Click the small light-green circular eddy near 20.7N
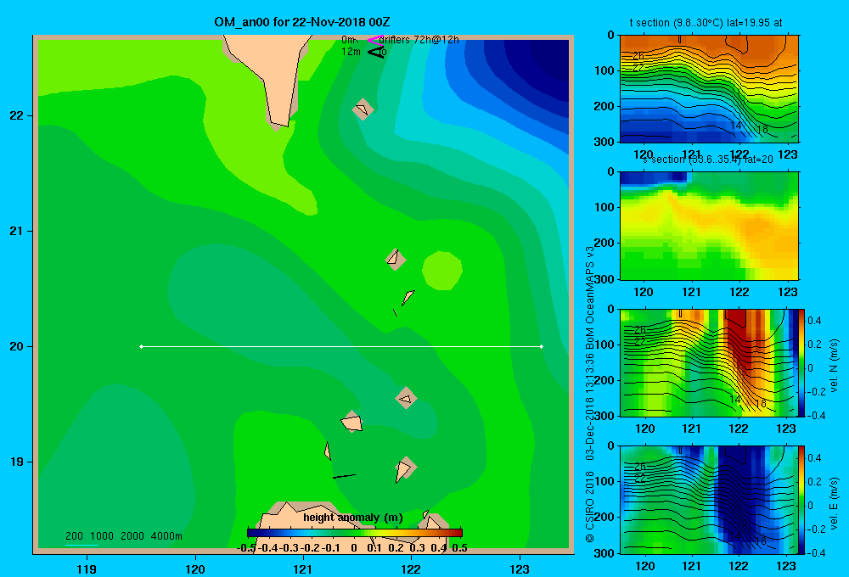 coord(442,270)
